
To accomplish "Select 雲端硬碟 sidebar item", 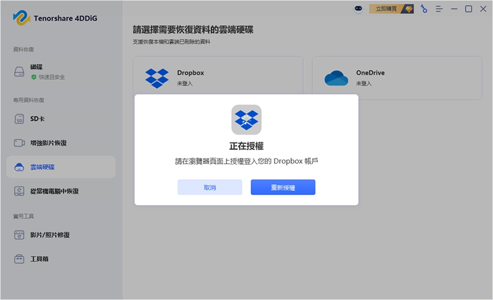I will pos(61,167).
